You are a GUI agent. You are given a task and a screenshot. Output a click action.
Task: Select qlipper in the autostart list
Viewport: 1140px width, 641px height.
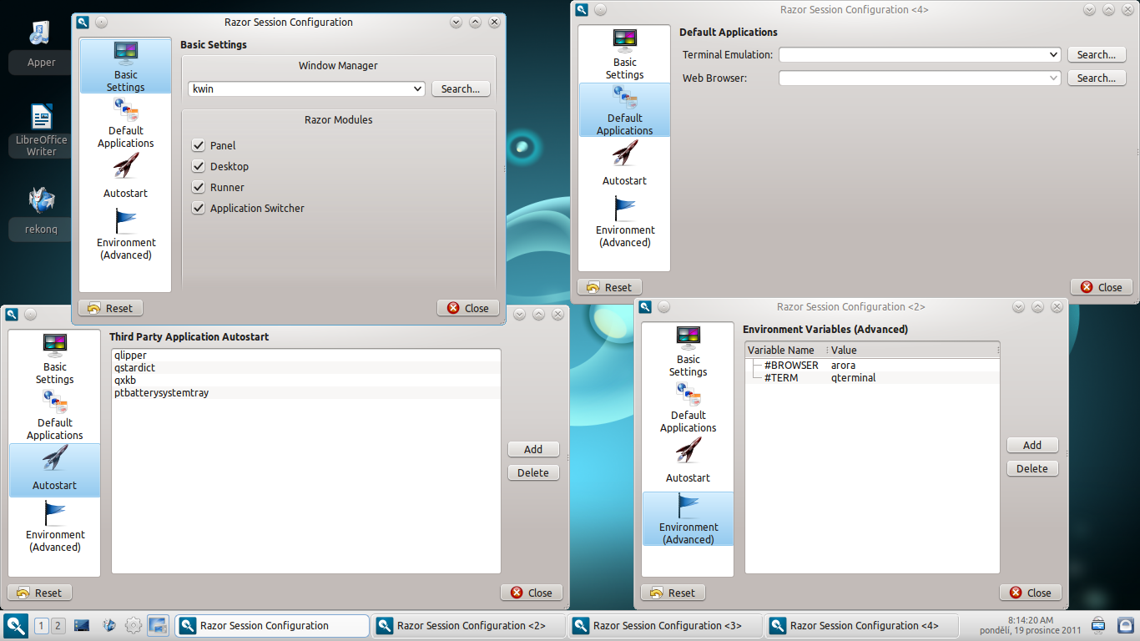tap(305, 355)
